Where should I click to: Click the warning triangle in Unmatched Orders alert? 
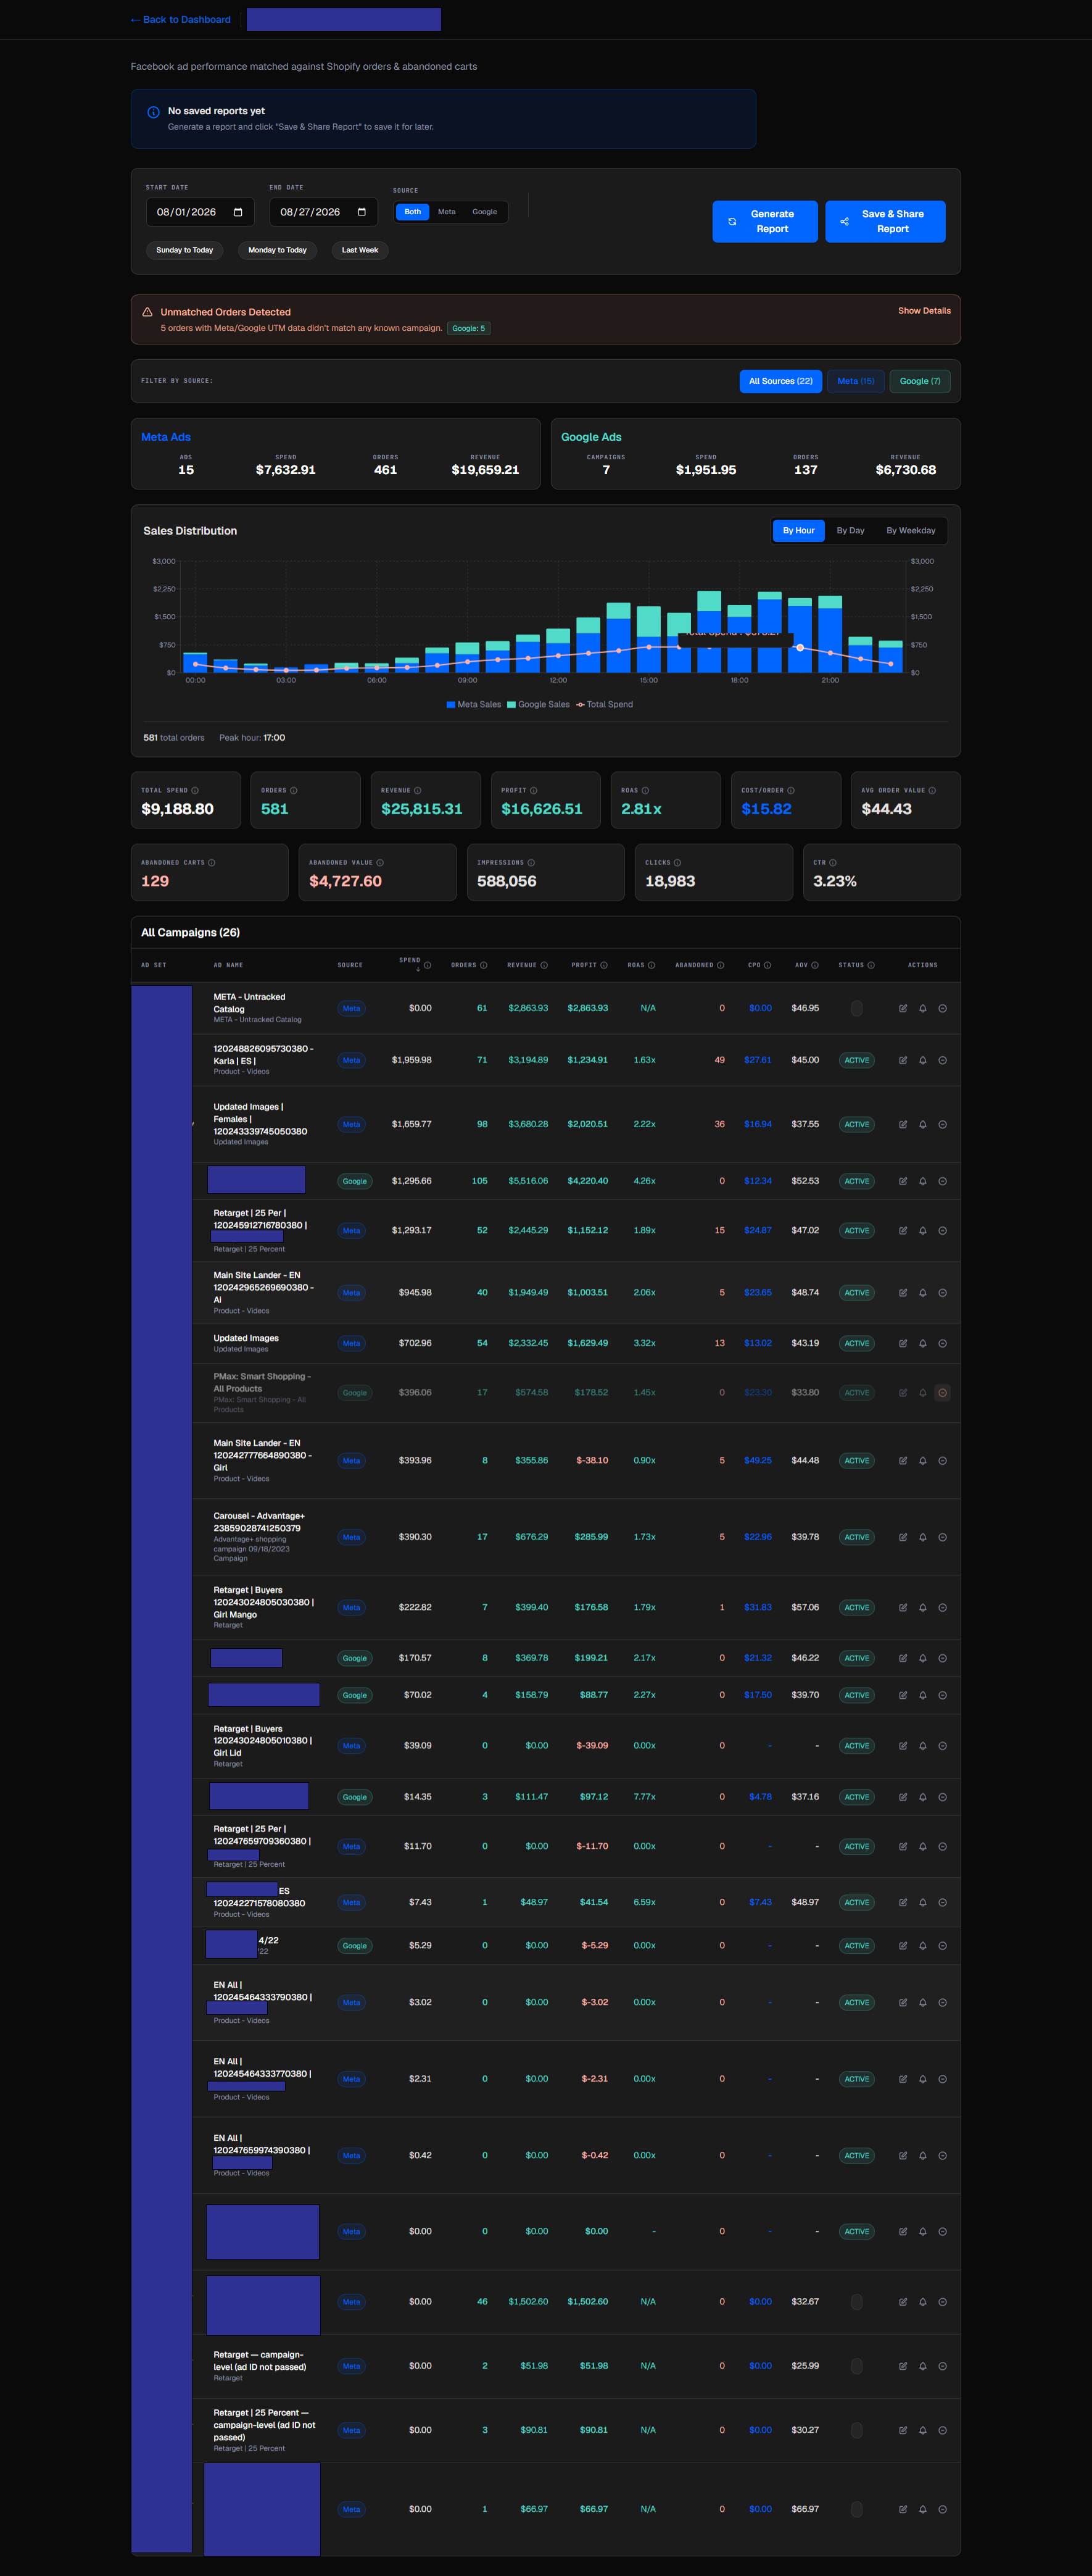point(147,312)
